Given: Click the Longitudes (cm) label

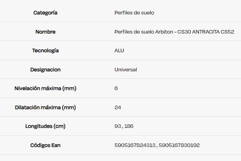Looking at the screenshot, I should [x=45, y=126].
